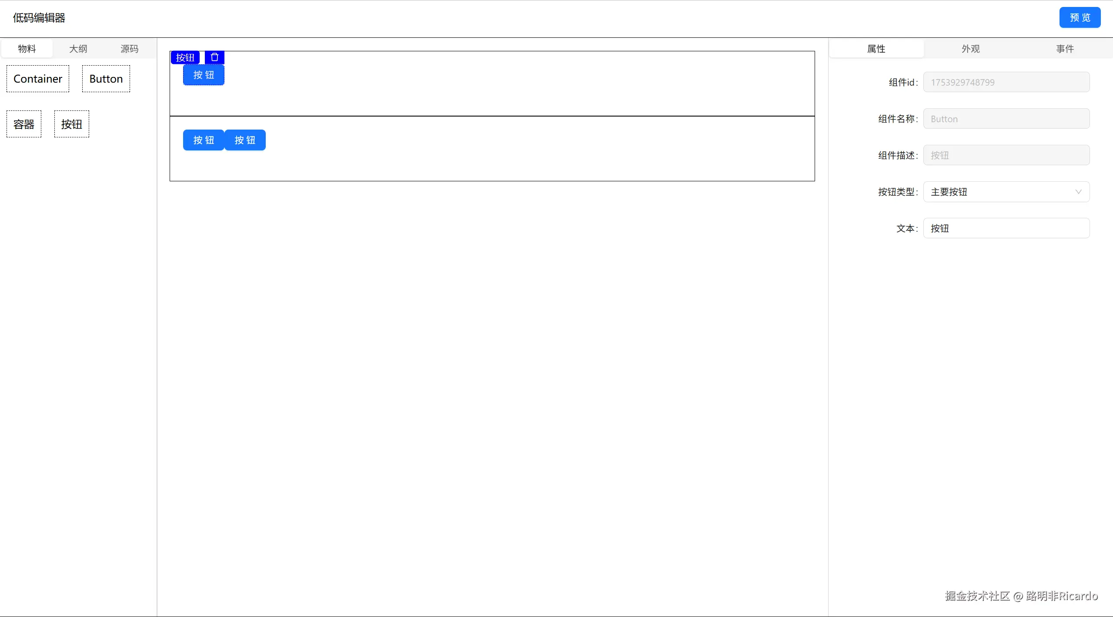The height and width of the screenshot is (617, 1113).
Task: Open the 源码 tab
Action: (130, 49)
